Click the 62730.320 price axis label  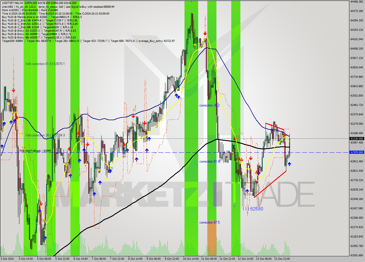click(356, 180)
